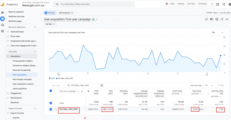This screenshot has height=120, width=231.
Task: Click the PR_PMax_1000_2000 chart legend item
Action: tap(64, 78)
